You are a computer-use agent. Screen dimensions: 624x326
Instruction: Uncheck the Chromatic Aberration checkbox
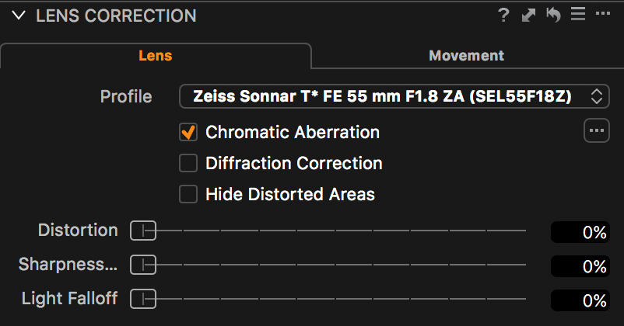pyautogui.click(x=188, y=132)
